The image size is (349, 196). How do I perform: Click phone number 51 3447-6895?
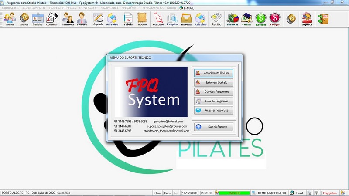[x=123, y=131]
